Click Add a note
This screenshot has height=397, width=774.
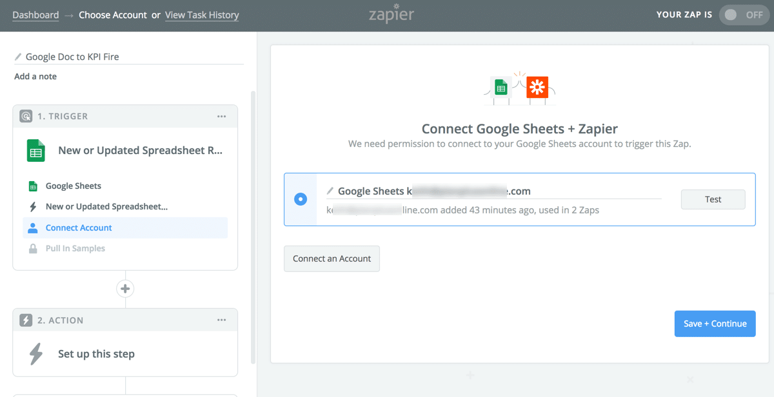[x=35, y=76]
